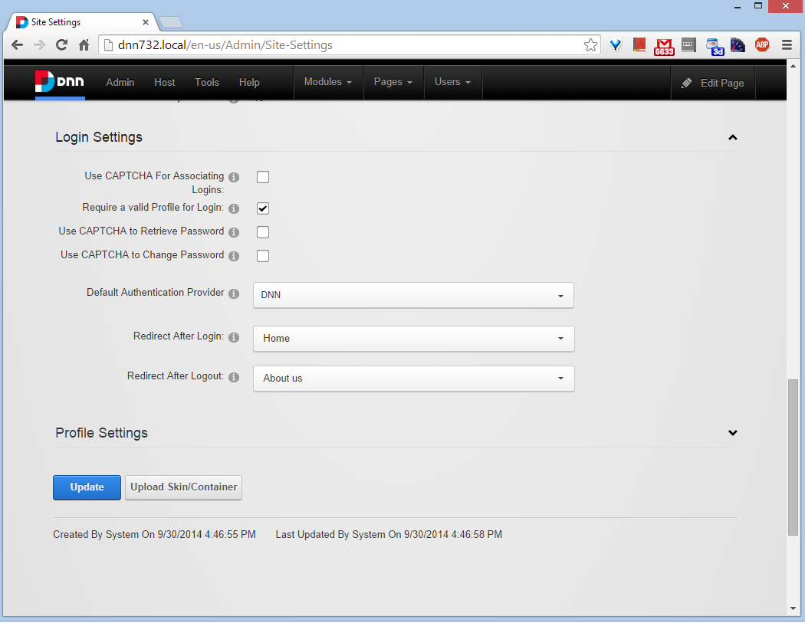
Task: Click the 'Redirect After Login:' label
Action: tap(179, 336)
